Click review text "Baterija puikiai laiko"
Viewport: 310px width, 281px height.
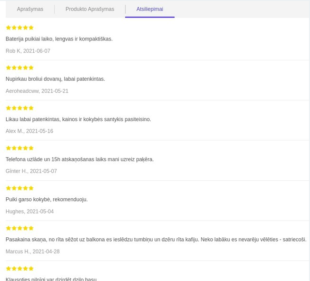pyautogui.click(x=59, y=39)
